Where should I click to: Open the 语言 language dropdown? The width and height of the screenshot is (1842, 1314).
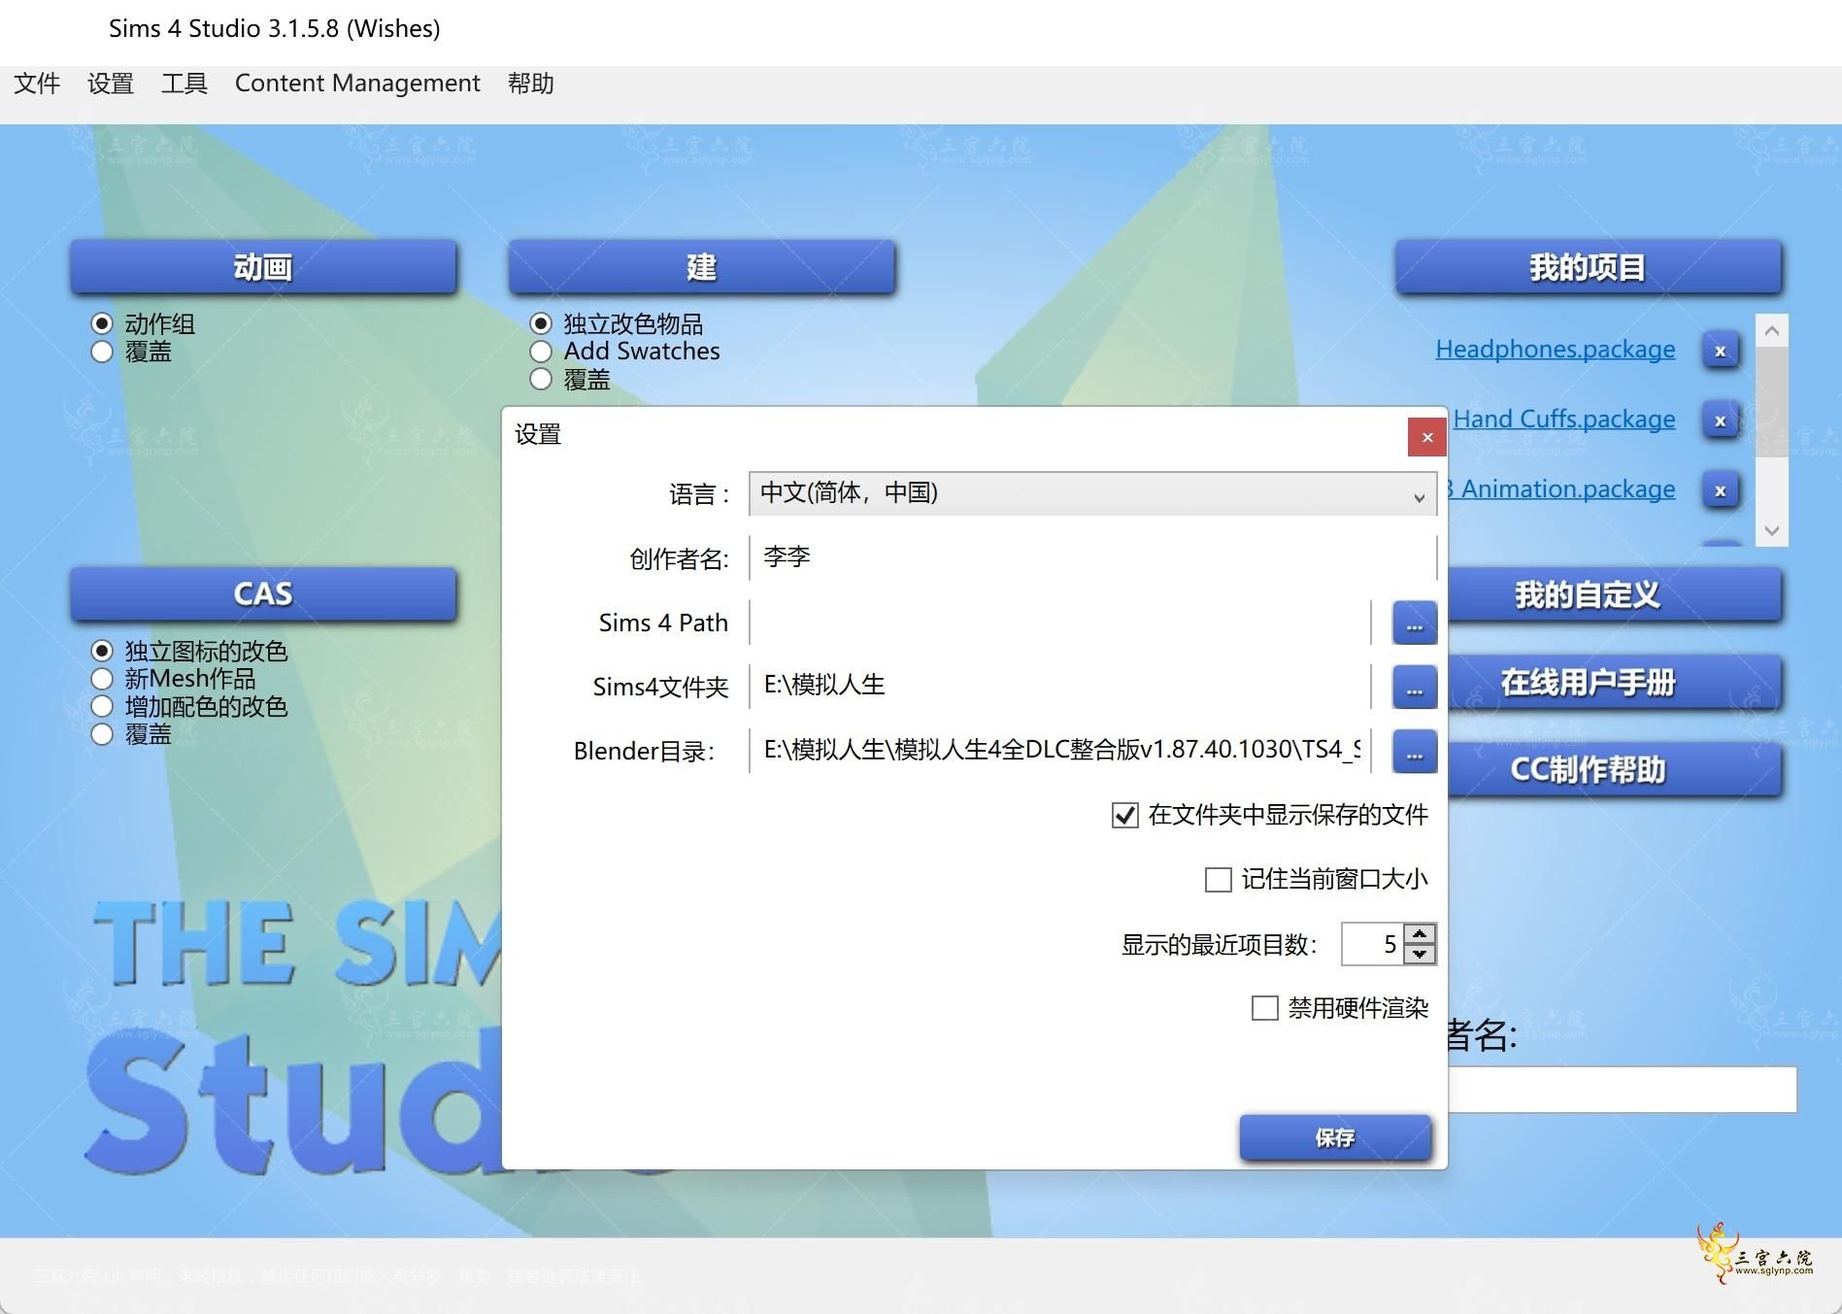coord(1092,493)
